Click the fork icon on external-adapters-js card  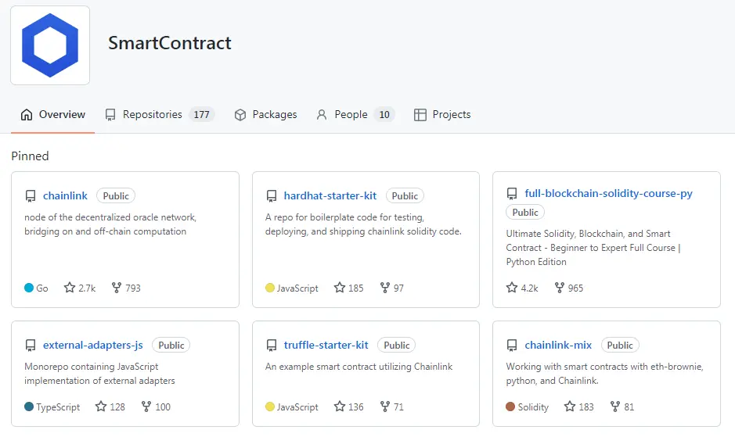[x=146, y=407]
